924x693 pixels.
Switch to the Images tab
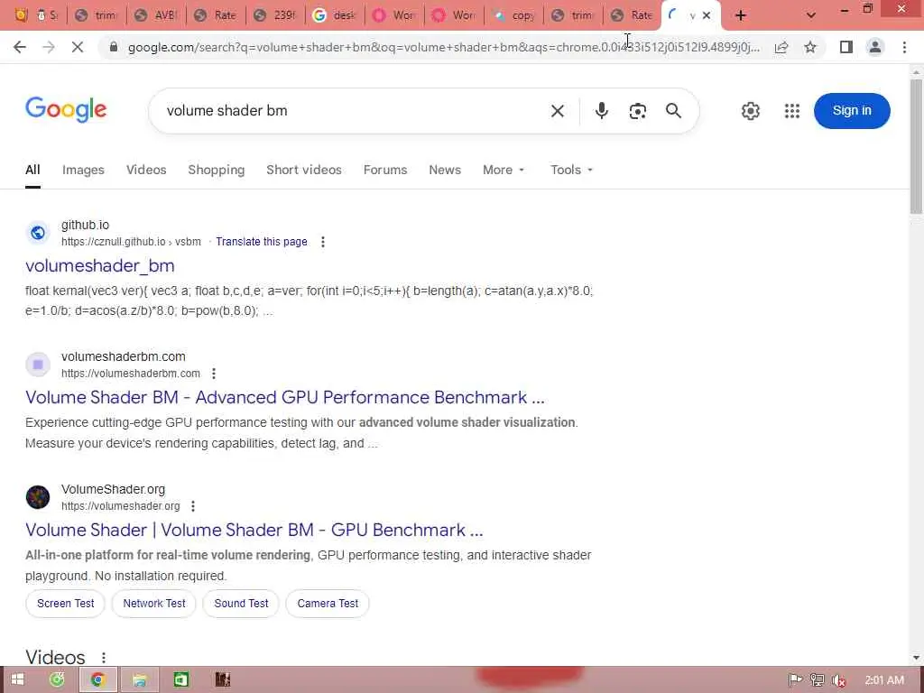click(x=83, y=170)
